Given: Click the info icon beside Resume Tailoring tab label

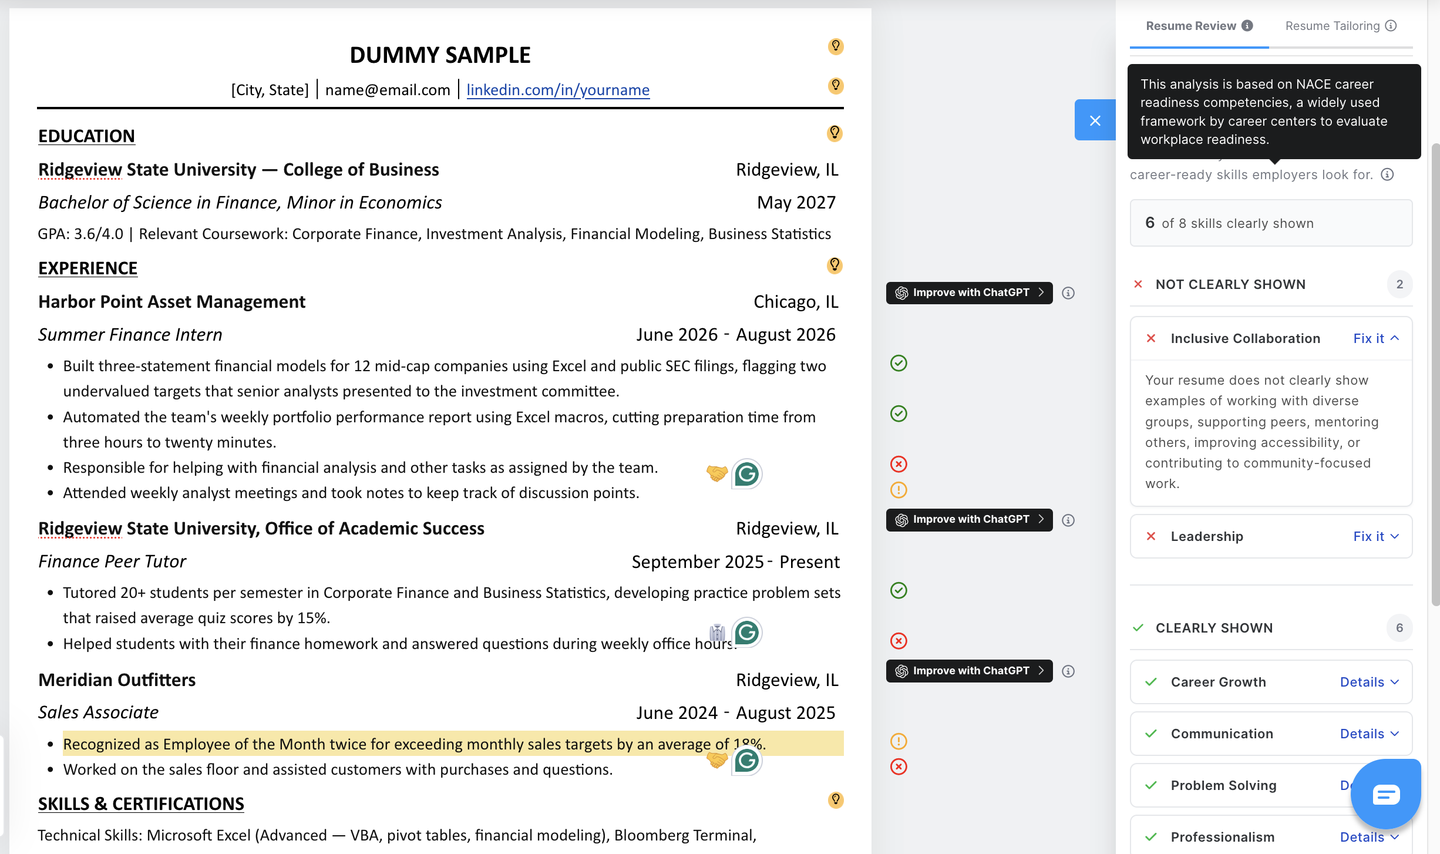Looking at the screenshot, I should coord(1391,26).
